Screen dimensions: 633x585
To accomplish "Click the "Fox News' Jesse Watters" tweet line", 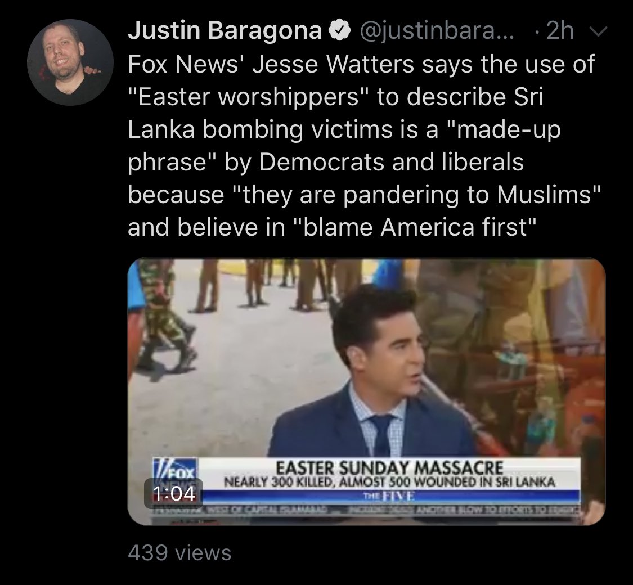I will [x=361, y=64].
